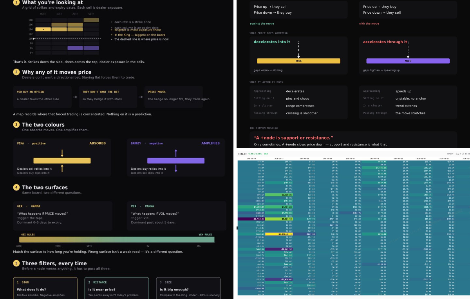Click the arrow after the "You buy an option" card

click(75, 97)
